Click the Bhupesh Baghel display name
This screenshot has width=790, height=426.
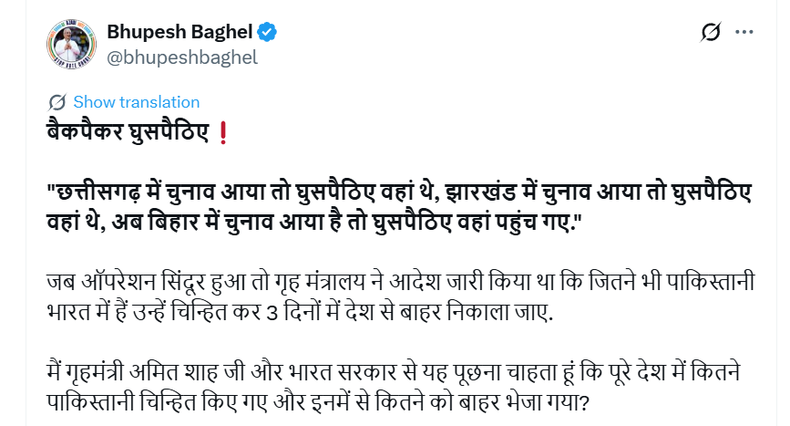(180, 31)
